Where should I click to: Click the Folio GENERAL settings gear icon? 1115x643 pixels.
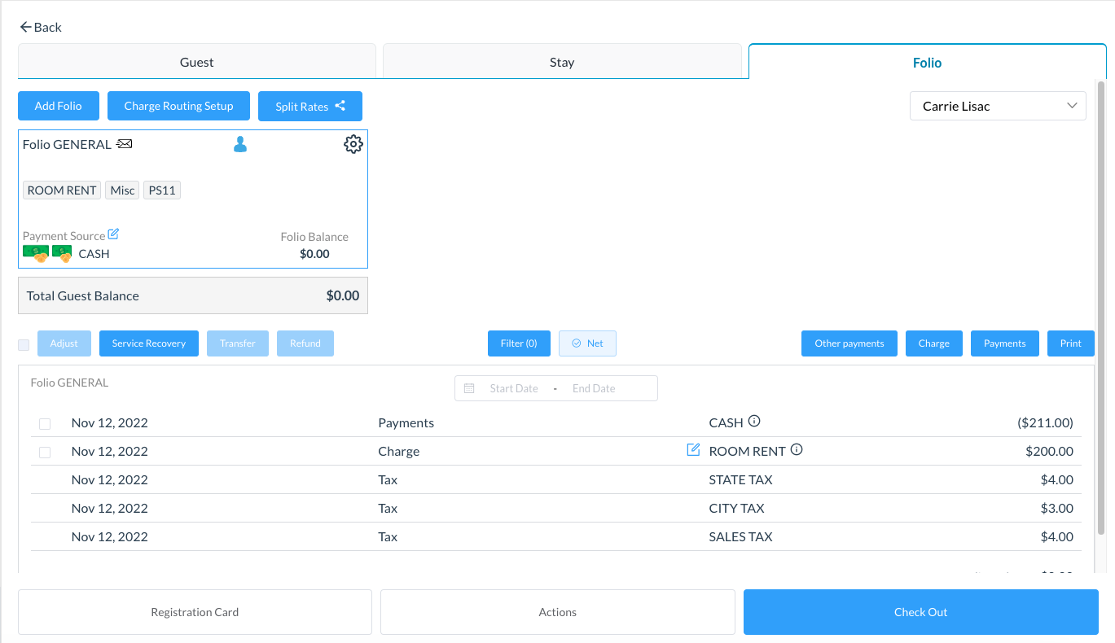tap(353, 145)
